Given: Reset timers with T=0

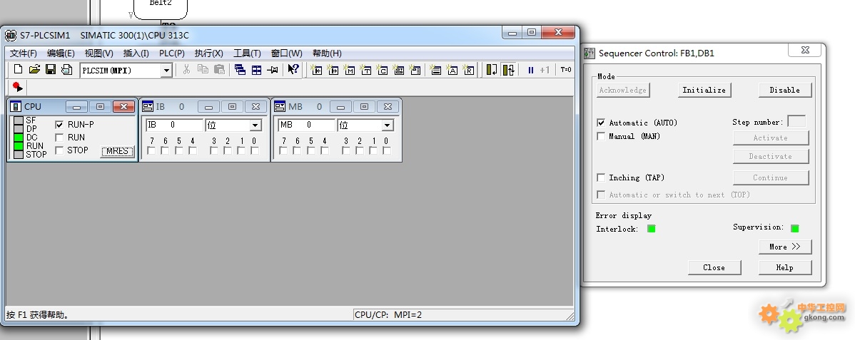Looking at the screenshot, I should (565, 70).
